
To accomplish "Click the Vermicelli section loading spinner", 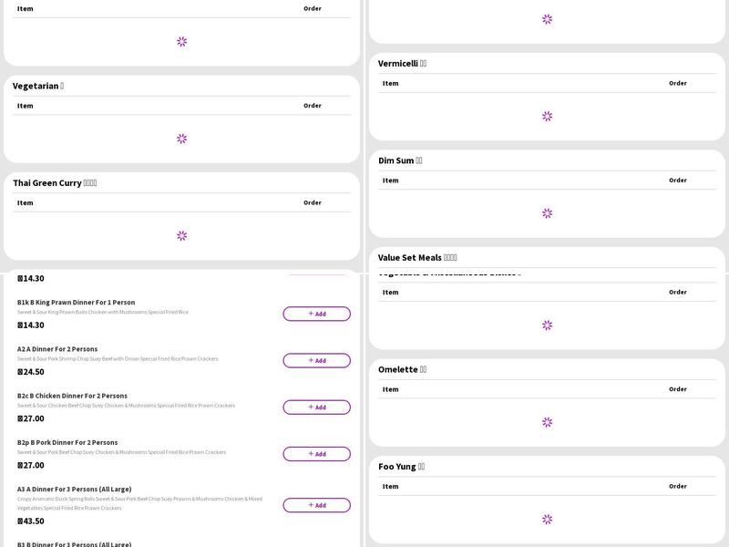I will [547, 116].
